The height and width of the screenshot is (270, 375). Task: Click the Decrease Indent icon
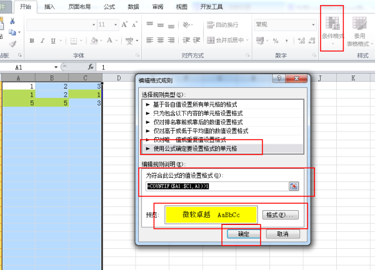tap(186, 40)
